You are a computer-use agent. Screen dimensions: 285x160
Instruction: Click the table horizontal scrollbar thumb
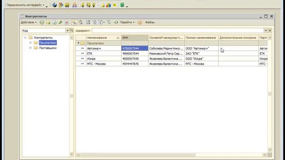138,155
